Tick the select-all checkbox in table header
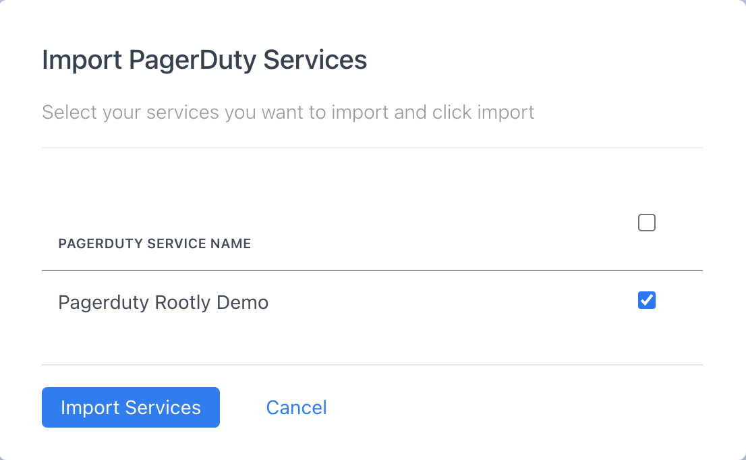 point(647,222)
